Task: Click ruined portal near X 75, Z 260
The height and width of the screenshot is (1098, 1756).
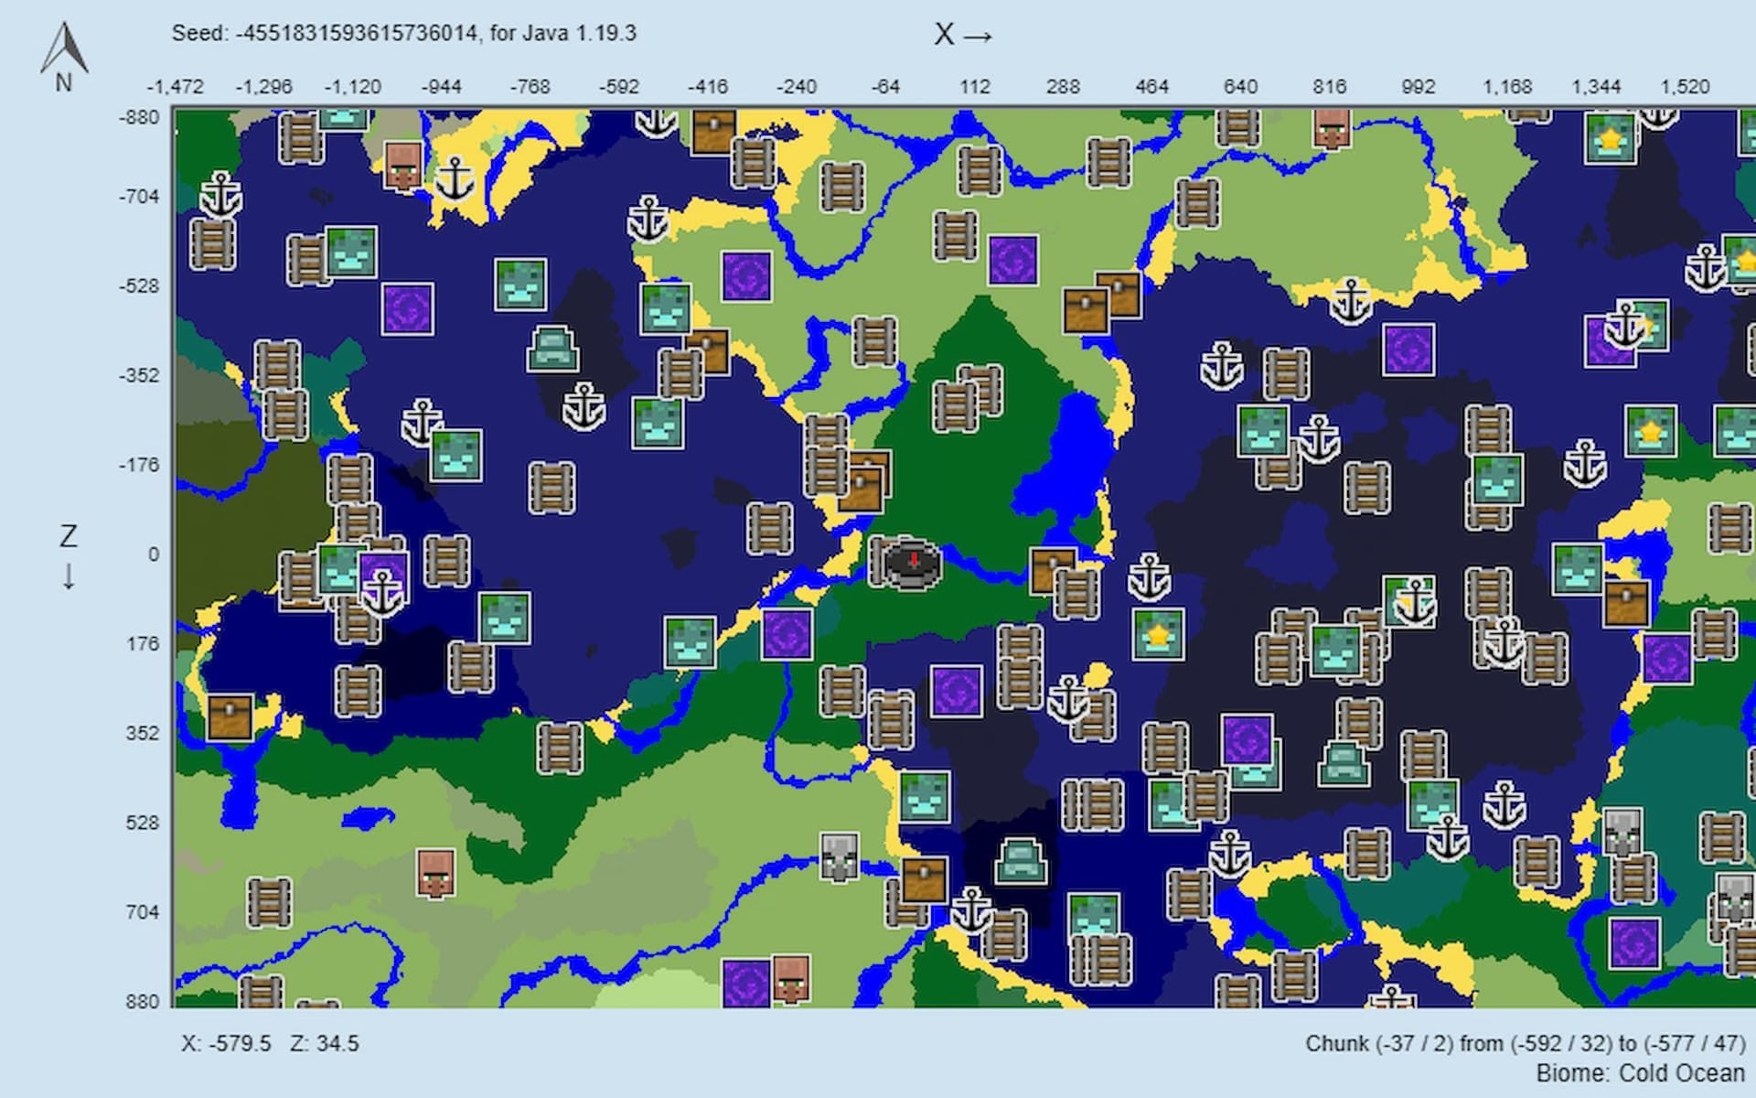Action: point(957,691)
